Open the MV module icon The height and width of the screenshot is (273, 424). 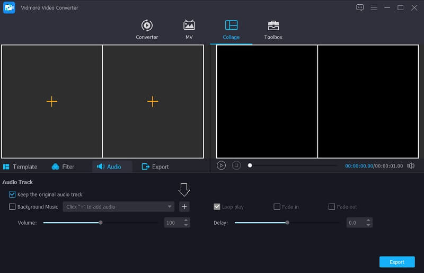[x=189, y=25]
